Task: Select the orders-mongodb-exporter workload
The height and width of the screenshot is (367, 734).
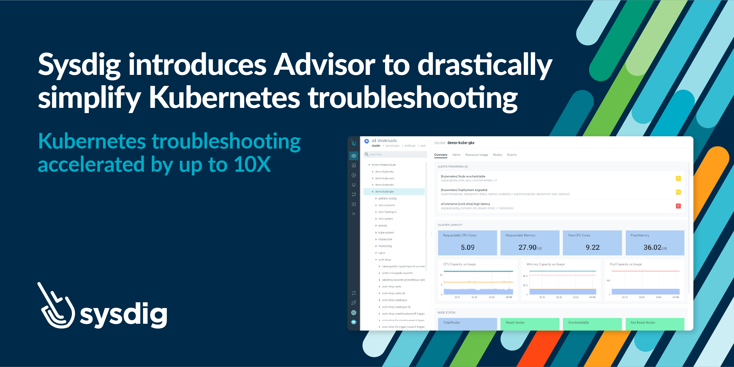Action: pyautogui.click(x=397, y=273)
